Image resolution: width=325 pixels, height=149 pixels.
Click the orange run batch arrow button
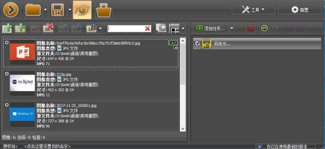[x=11, y=9]
